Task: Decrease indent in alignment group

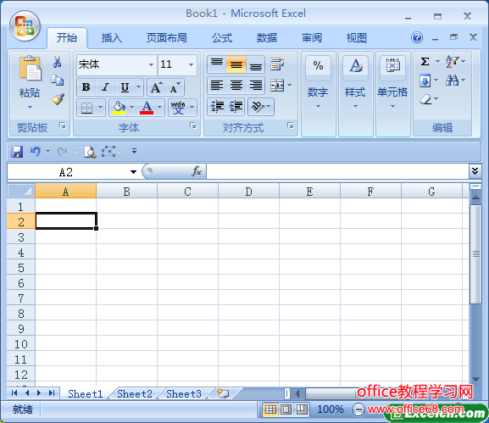Action: pos(217,107)
